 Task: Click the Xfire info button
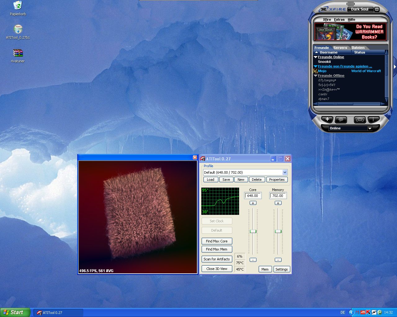[x=373, y=119]
